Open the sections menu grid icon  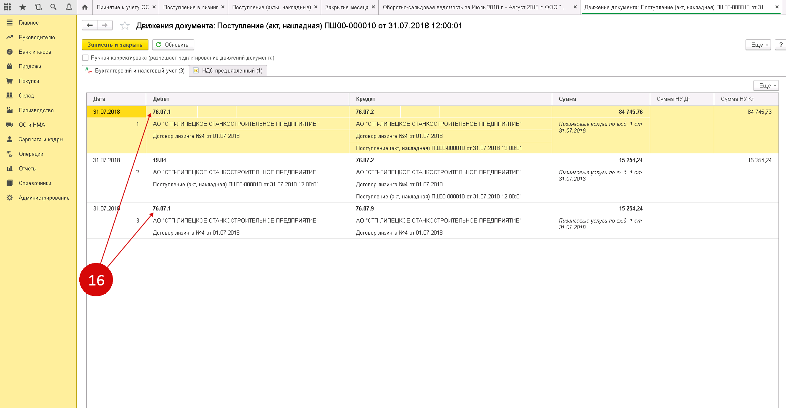pyautogui.click(x=8, y=7)
